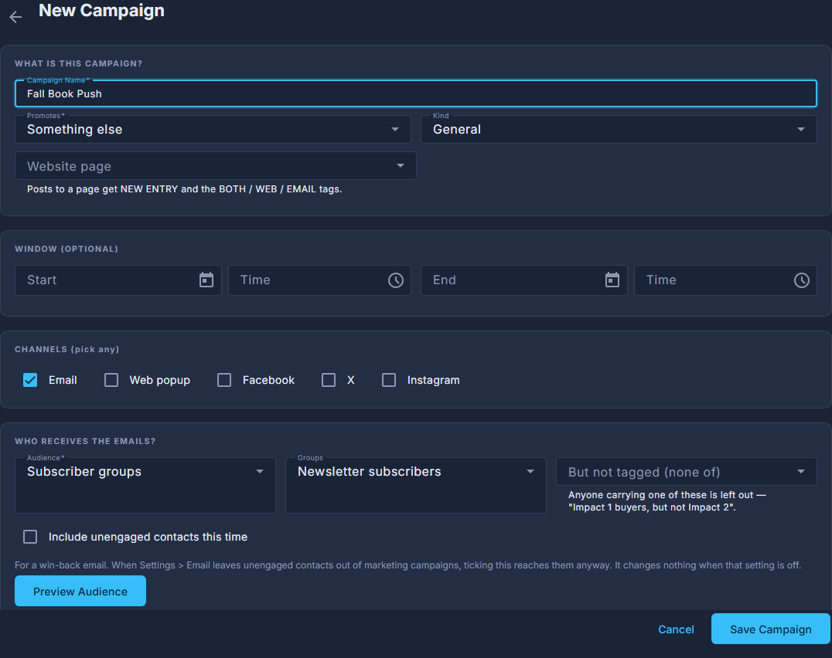Image resolution: width=832 pixels, height=658 pixels.
Task: Open the Audience dropdown
Action: 145,485
